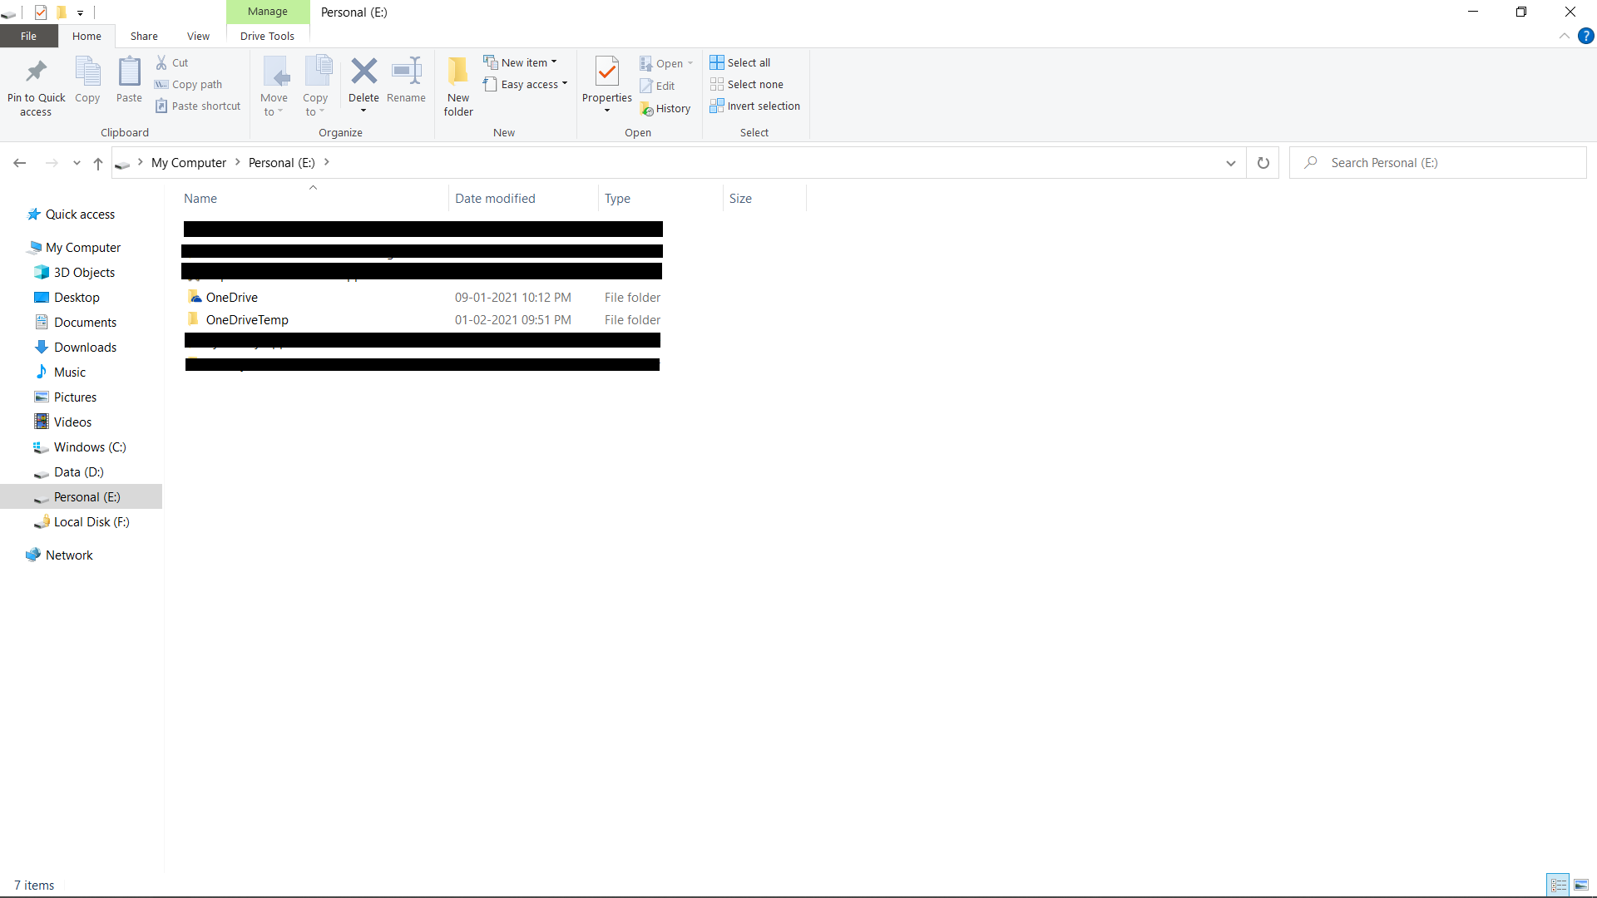The image size is (1597, 898).
Task: Select Data (D:) in navigation pane
Action: point(78,471)
